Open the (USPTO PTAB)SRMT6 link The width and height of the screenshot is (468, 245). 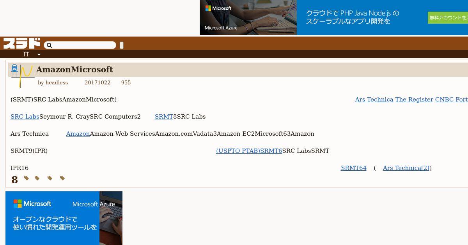point(249,151)
